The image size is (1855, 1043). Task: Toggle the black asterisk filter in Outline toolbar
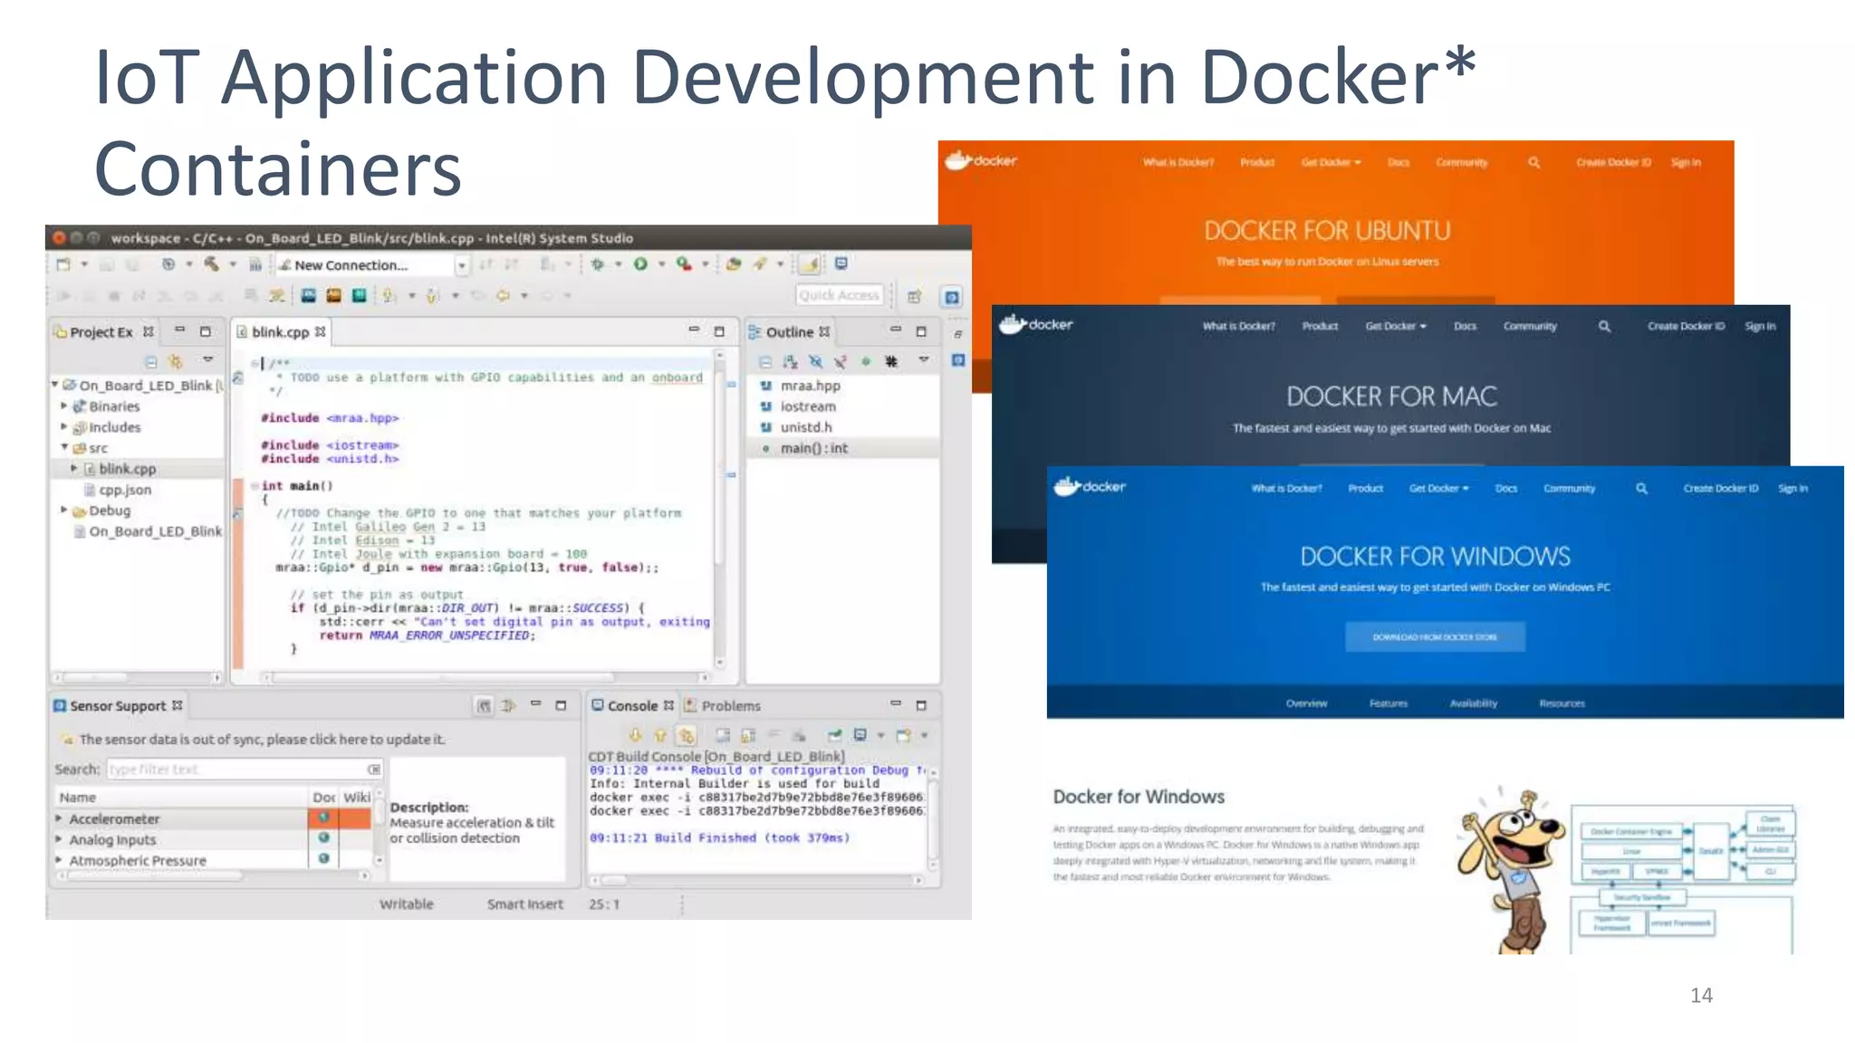click(891, 361)
